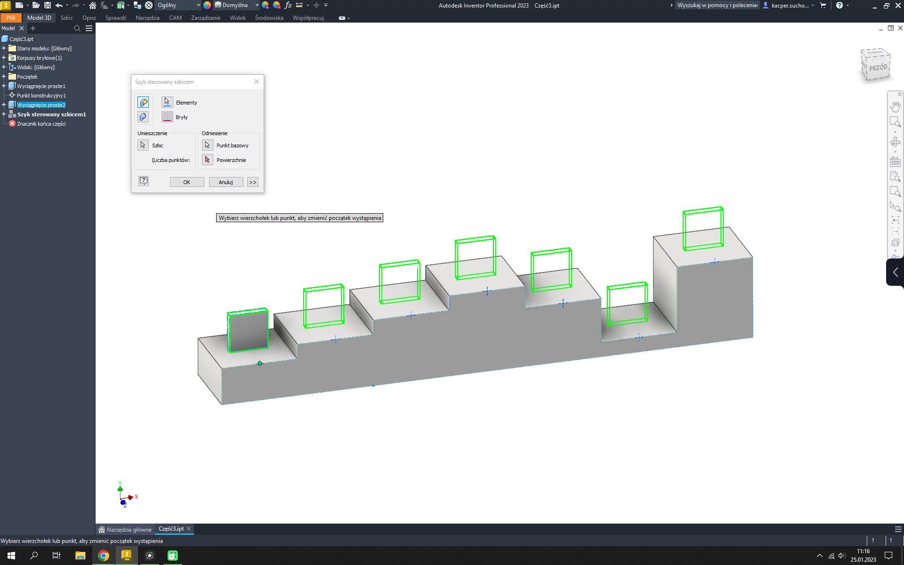The image size is (904, 565).
Task: Select the Szkic picker under Umieszczenie
Action: 143,145
